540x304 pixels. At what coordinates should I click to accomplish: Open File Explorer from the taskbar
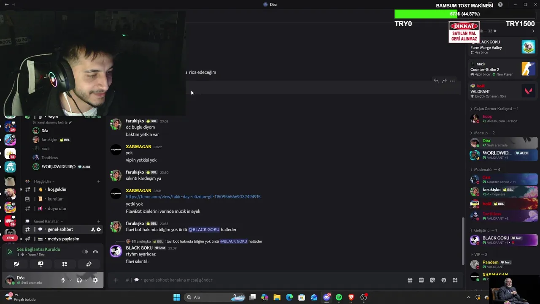pyautogui.click(x=277, y=297)
